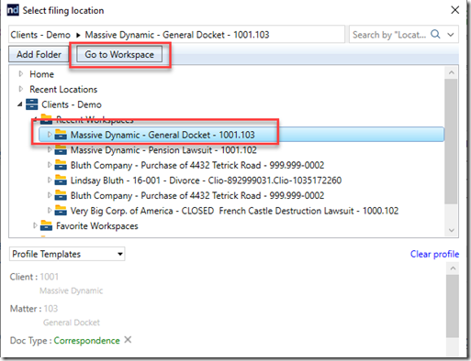Click the breadcrumb separator arrow
The width and height of the screenshot is (471, 361).
click(x=78, y=35)
